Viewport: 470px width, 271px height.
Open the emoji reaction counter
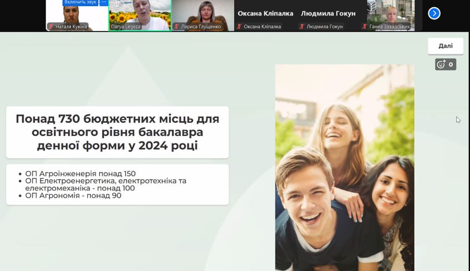coord(446,64)
